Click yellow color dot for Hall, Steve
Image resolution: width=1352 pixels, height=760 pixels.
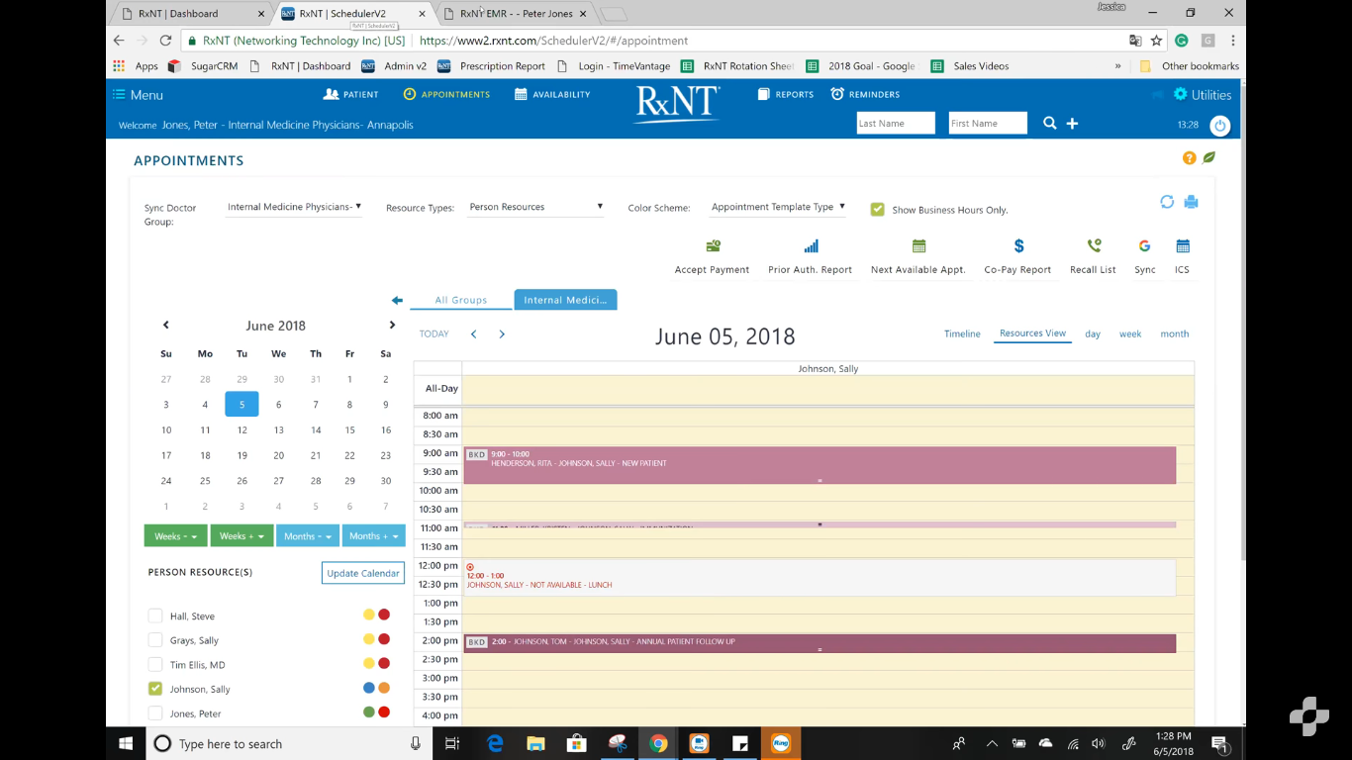pos(369,615)
